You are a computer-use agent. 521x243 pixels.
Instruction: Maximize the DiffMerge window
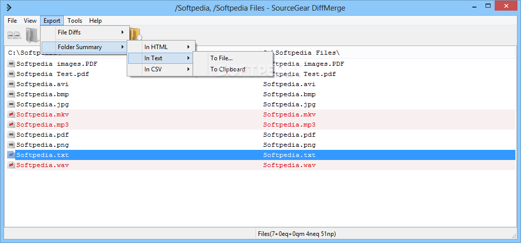[x=488, y=6]
